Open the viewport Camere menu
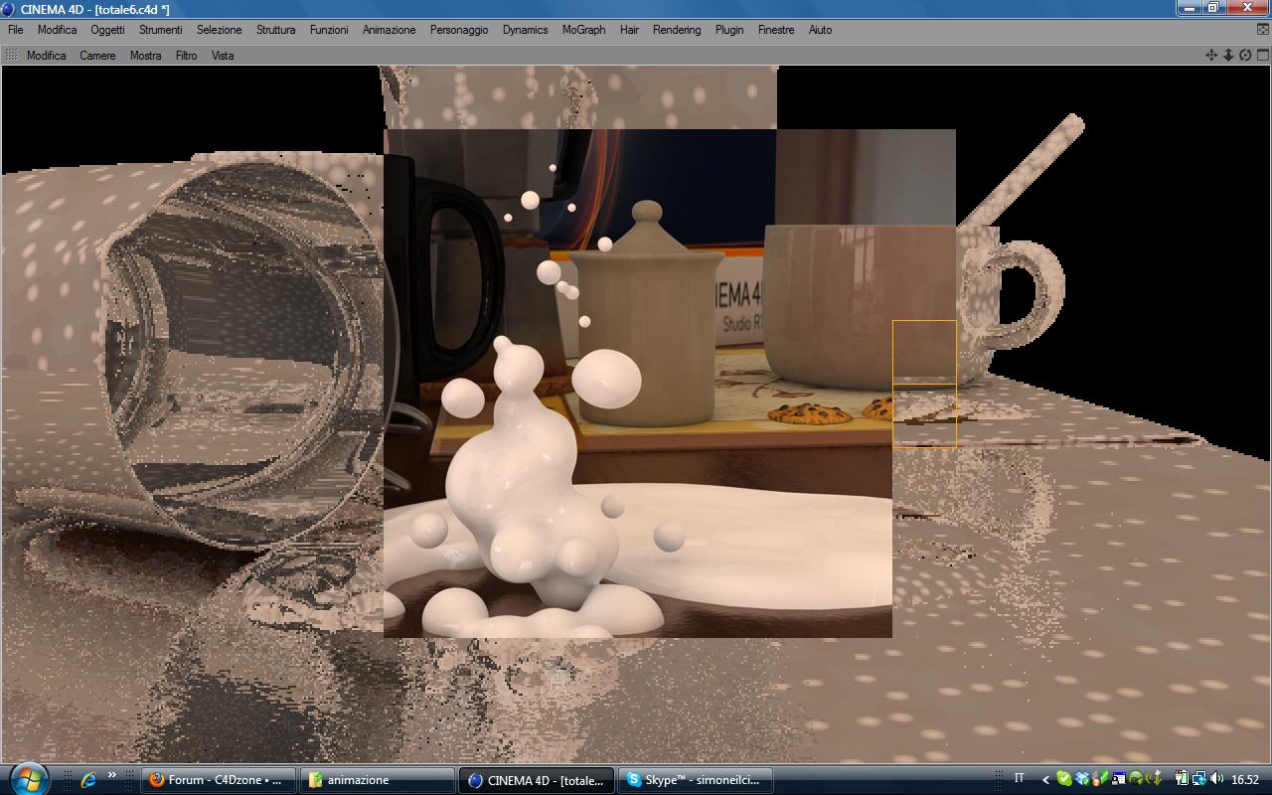The height and width of the screenshot is (795, 1272). point(97,56)
